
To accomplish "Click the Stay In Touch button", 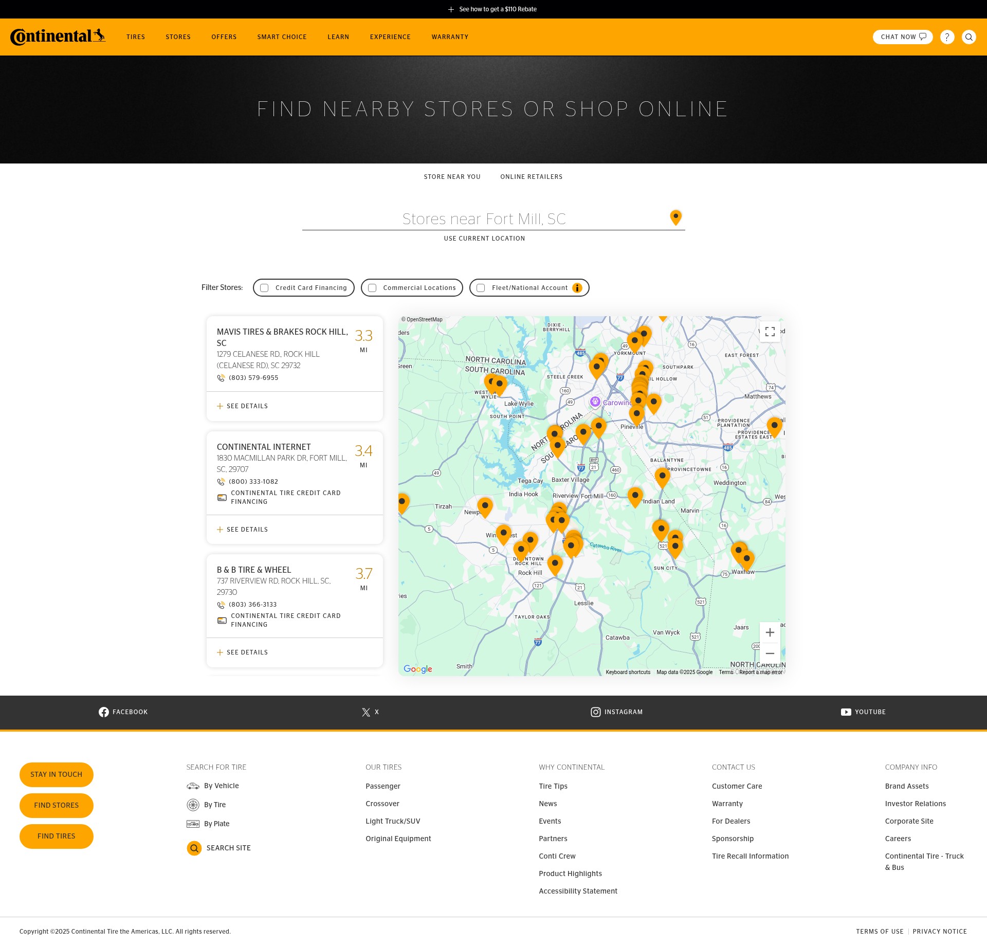I will point(57,775).
